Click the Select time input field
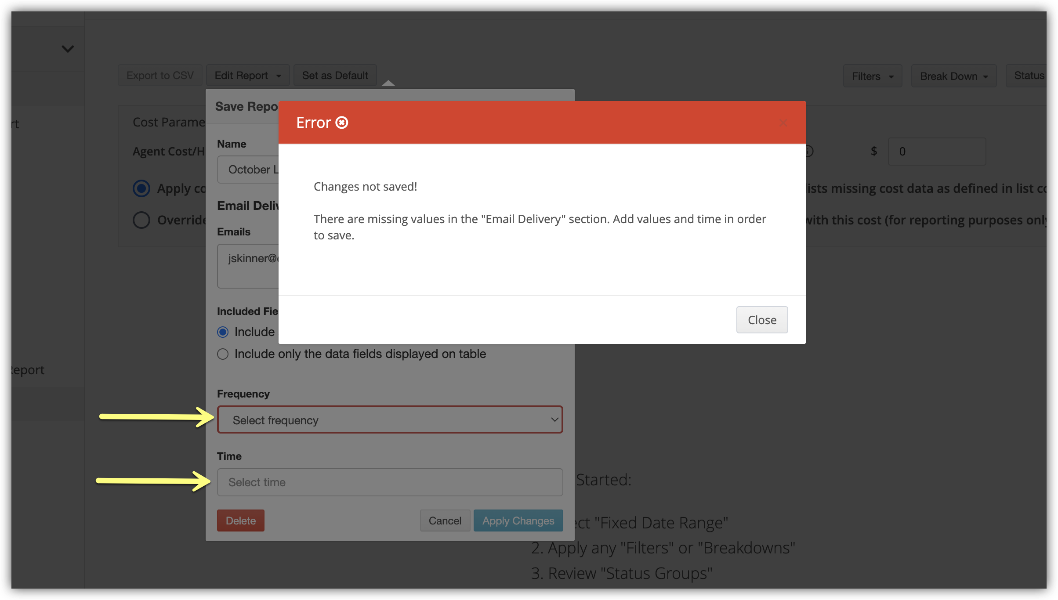 (x=390, y=482)
